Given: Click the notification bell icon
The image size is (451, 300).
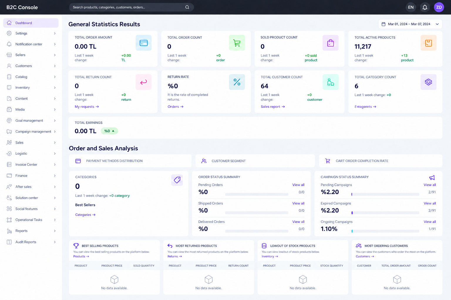Looking at the screenshot, I should tap(425, 7).
